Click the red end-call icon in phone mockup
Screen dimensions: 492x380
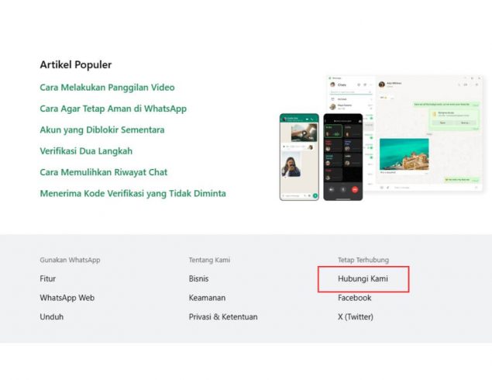pos(355,190)
